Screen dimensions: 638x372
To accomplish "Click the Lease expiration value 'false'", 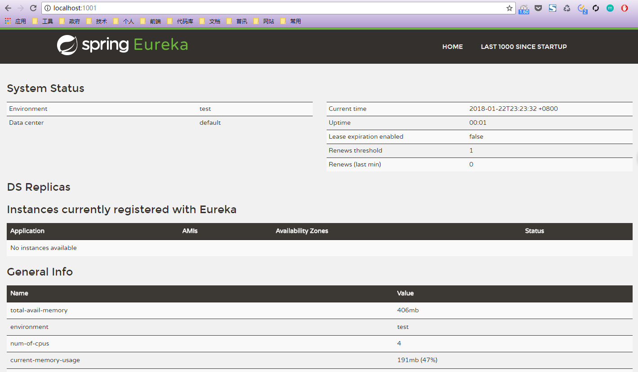I will [476, 136].
